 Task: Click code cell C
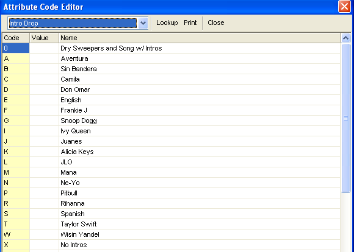pyautogui.click(x=16, y=79)
